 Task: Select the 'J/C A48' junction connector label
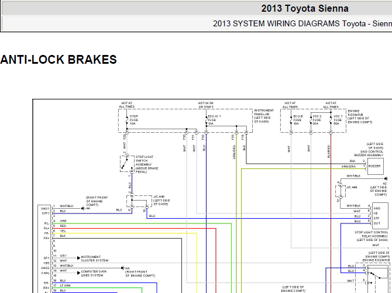pyautogui.click(x=159, y=197)
